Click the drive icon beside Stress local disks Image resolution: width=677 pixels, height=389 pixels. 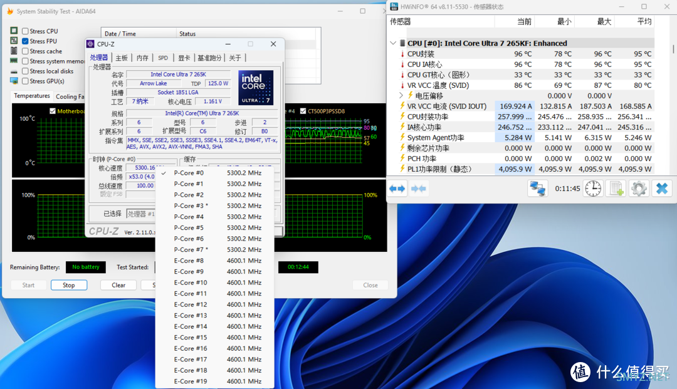point(14,71)
